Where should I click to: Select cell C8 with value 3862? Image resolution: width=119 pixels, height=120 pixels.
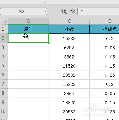point(69,93)
